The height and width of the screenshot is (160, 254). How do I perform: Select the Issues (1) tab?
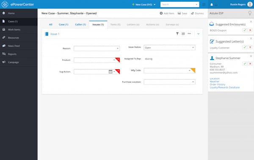tap(98, 24)
